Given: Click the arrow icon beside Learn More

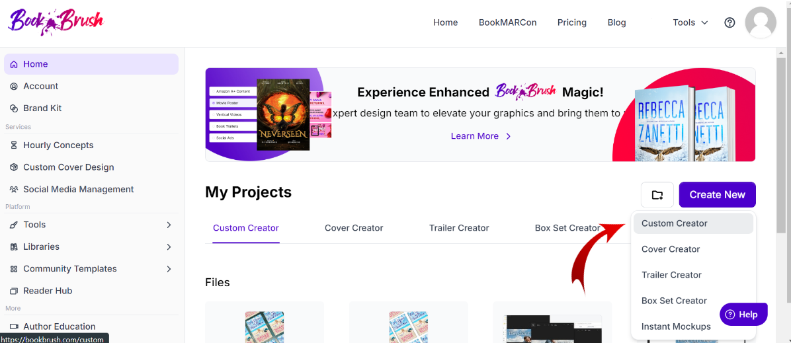Looking at the screenshot, I should 509,136.
